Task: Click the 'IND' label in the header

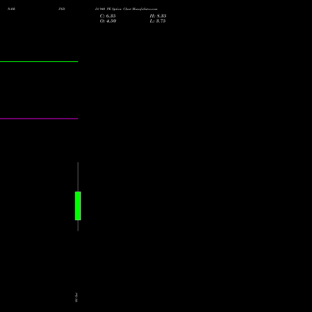Action: [x=62, y=9]
